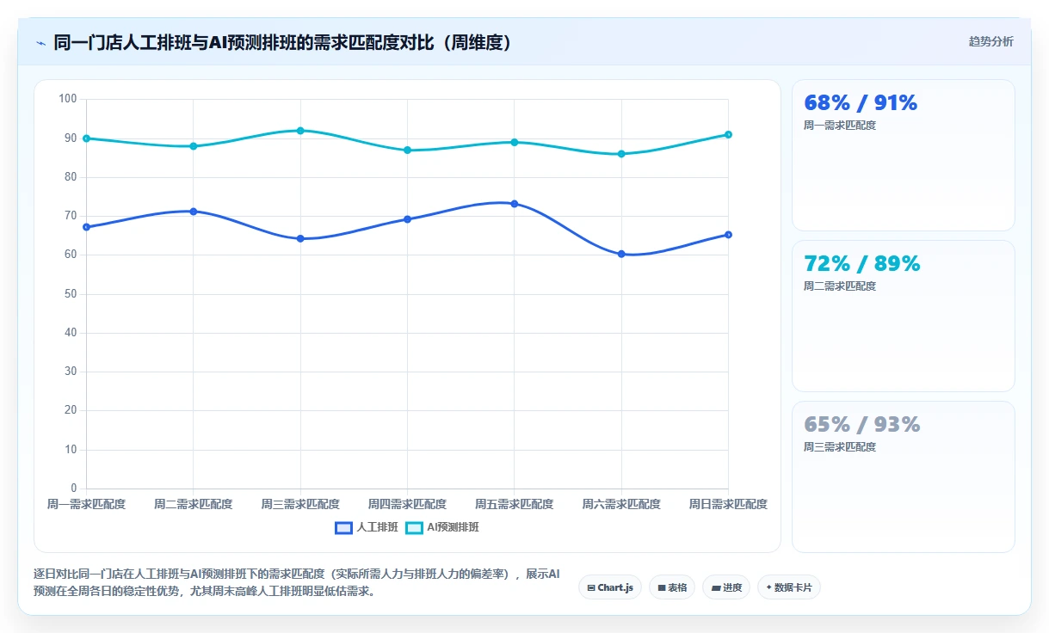Screen dimensions: 1049x633
Task: Click the AI预测排班 cyan legend color box
Action: (x=414, y=527)
